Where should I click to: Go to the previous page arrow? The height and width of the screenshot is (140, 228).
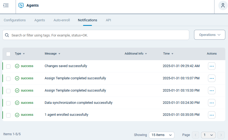tap(196, 135)
